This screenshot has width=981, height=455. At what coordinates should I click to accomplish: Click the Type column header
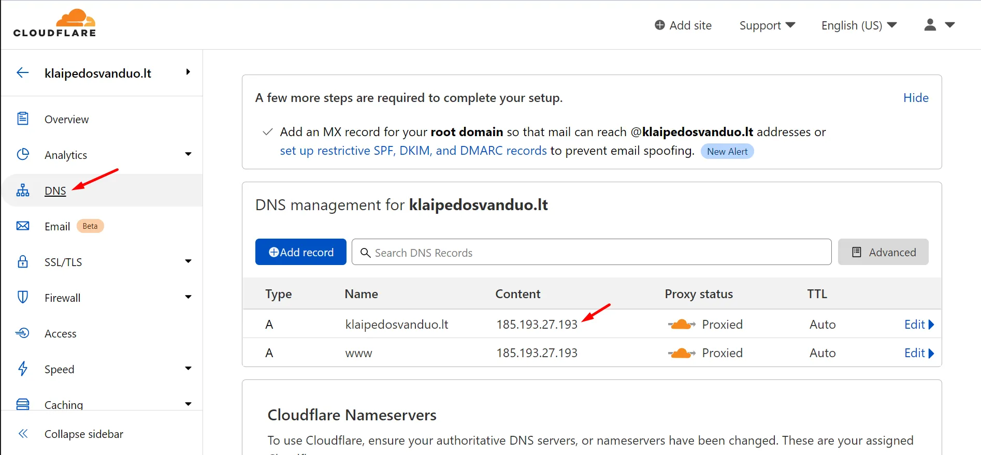pyautogui.click(x=279, y=294)
